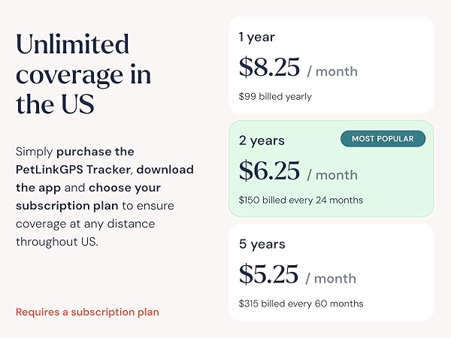Viewport: 451px width, 338px height.
Task: Click '/ month' label in the 1 year card
Action: [x=331, y=71]
